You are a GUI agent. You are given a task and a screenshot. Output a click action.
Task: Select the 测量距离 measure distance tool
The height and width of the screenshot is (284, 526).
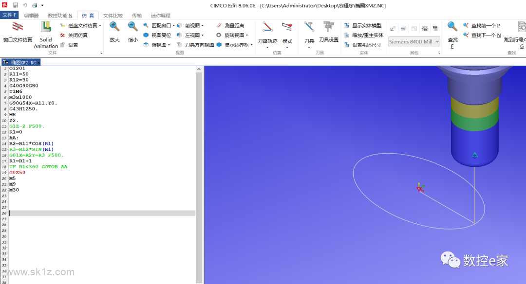[x=230, y=25]
